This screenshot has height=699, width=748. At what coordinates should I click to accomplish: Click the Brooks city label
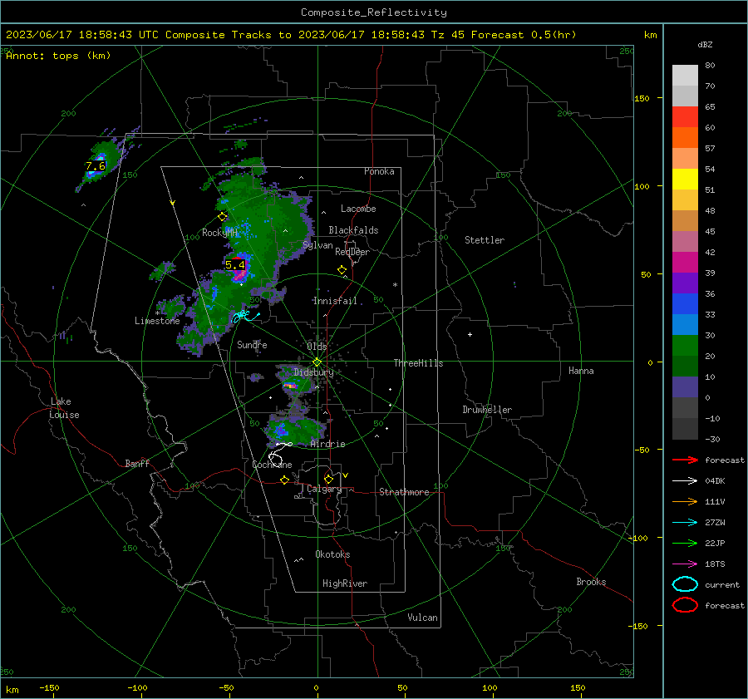[x=591, y=582]
